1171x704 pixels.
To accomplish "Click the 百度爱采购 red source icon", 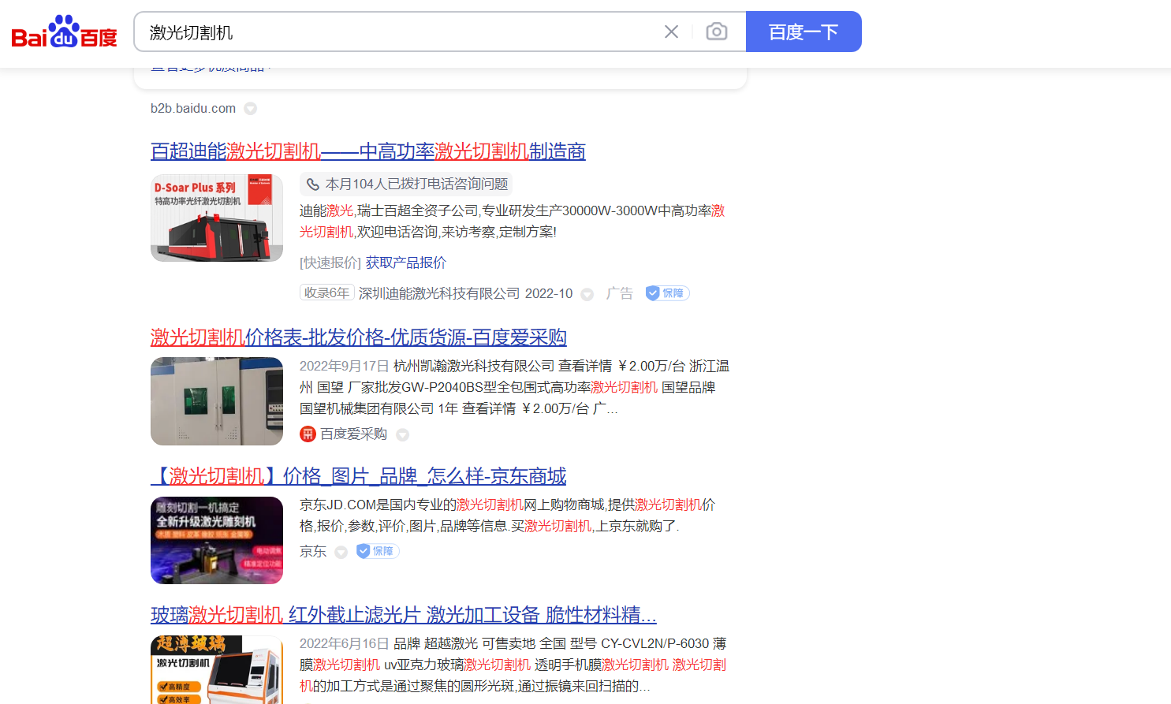I will tap(308, 434).
